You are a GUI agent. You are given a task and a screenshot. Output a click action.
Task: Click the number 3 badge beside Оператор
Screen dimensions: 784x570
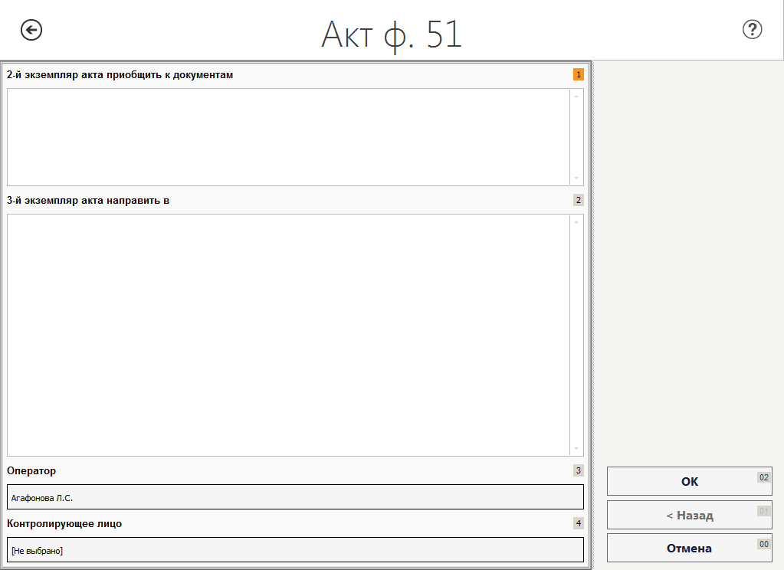click(578, 470)
